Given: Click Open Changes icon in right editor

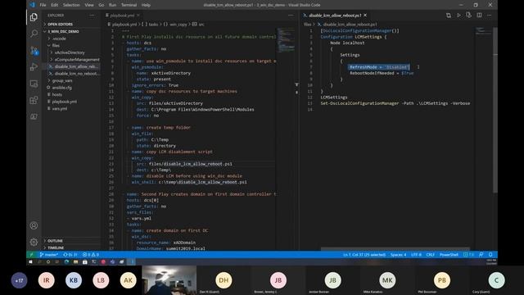Looking at the screenshot, I should 449,16.
